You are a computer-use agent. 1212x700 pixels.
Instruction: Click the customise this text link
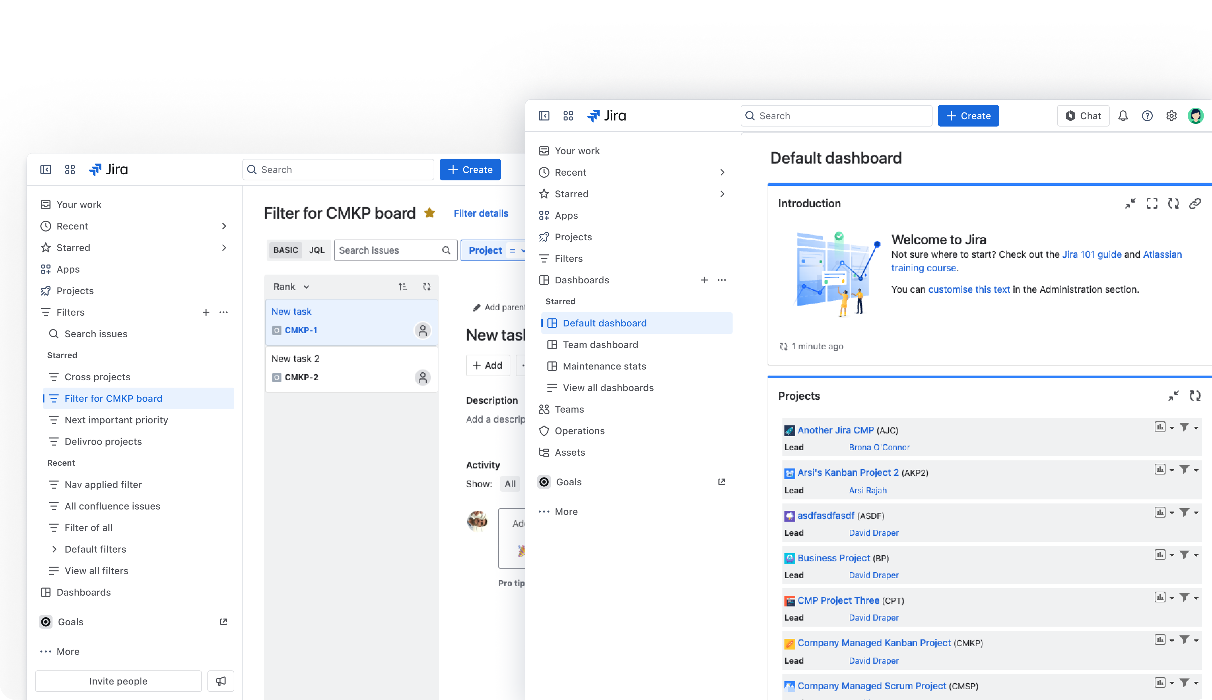point(969,289)
